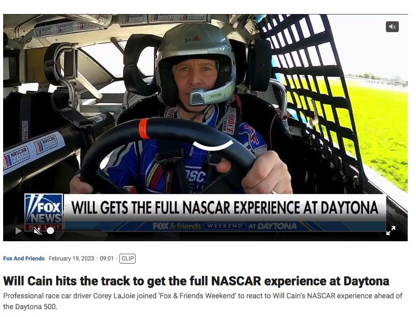Screen dimensions: 416x317
Task: Click the video frame to play
Action: click(x=205, y=127)
